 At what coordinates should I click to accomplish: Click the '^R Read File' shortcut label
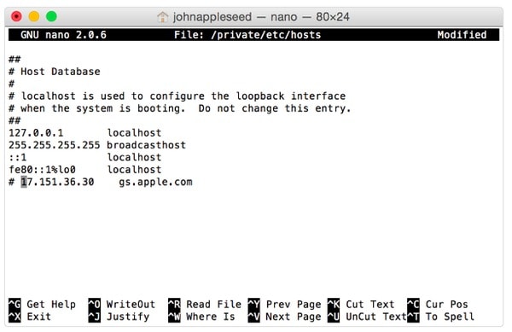(205, 304)
